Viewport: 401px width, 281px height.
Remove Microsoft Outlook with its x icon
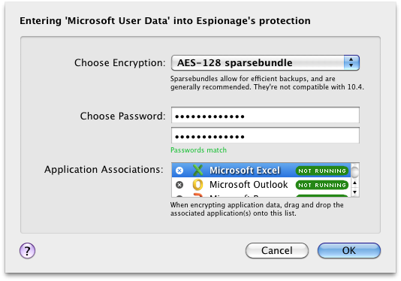click(179, 185)
